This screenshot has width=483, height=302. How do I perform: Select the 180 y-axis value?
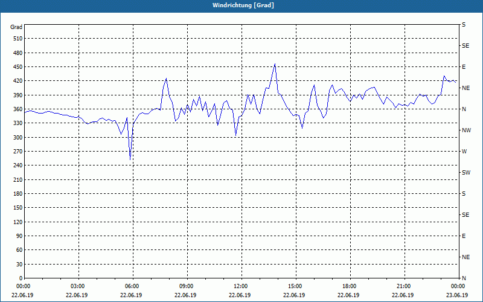tap(18, 194)
